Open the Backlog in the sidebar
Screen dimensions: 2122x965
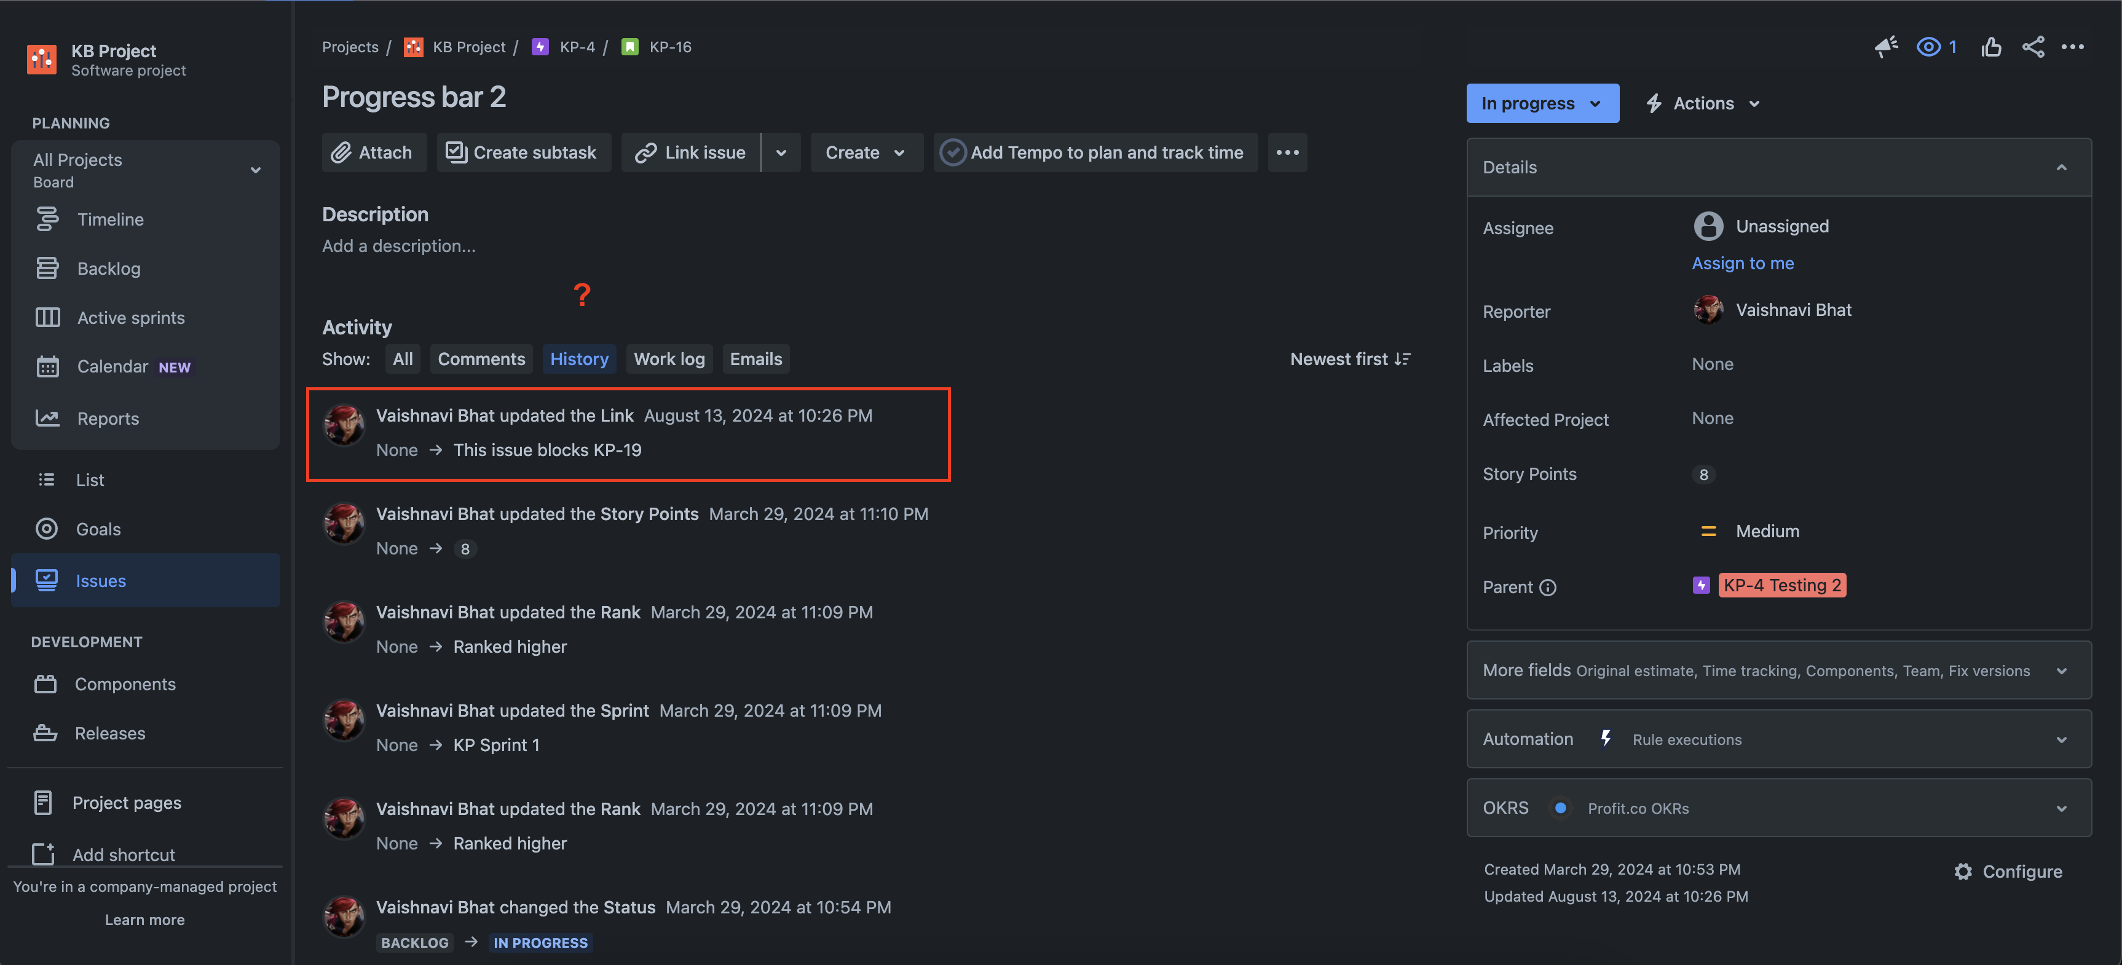[x=108, y=269]
